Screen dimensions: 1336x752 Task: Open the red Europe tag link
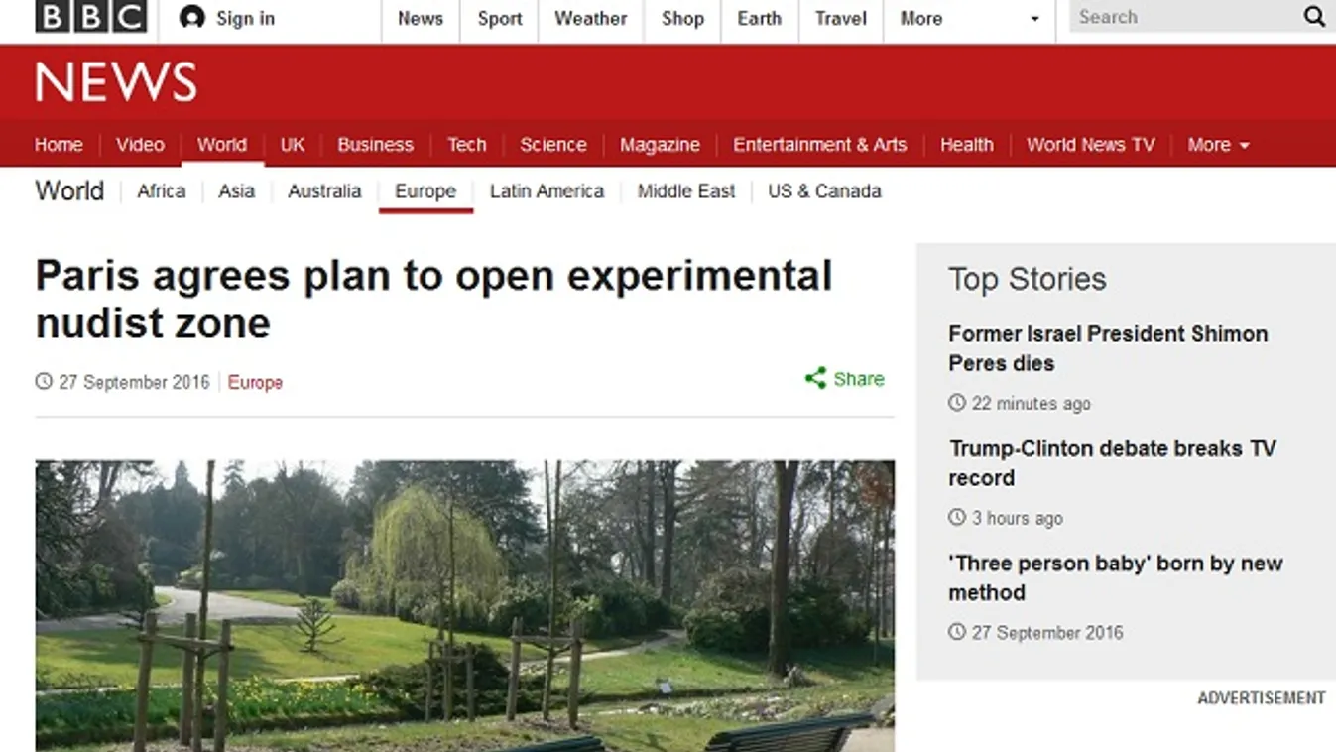point(255,382)
